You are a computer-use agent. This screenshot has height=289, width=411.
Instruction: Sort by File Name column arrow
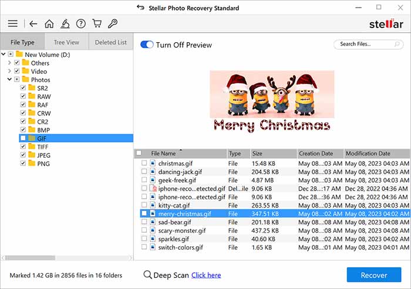point(181,150)
